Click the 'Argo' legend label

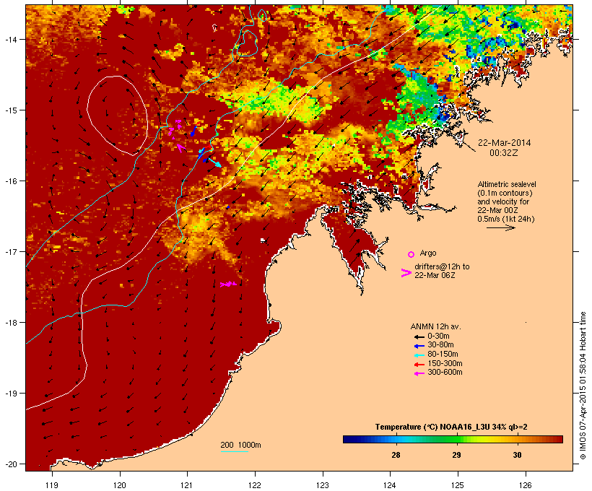click(x=428, y=253)
